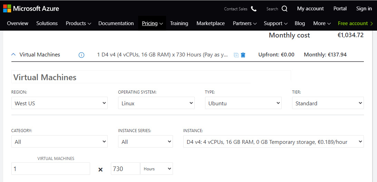Click the Search text link
Screen dimensions: 377x182
(272, 9)
